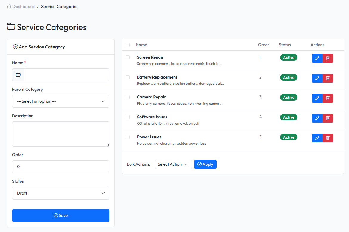Focus the Description text area
The width and height of the screenshot is (349, 232).
pyautogui.click(x=61, y=134)
